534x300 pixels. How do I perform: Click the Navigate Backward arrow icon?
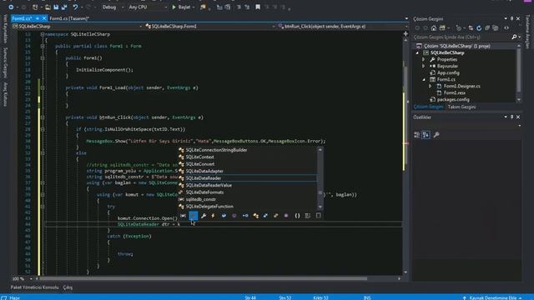pyautogui.click(x=11, y=7)
